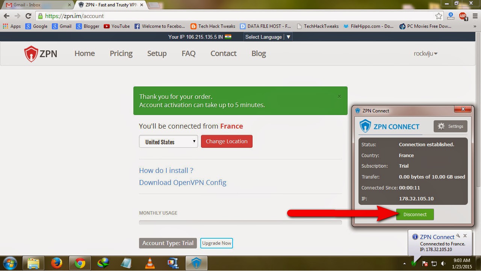This screenshot has height=271, width=481.
Task: Open the 'How do I install ?' link
Action: coord(166,170)
